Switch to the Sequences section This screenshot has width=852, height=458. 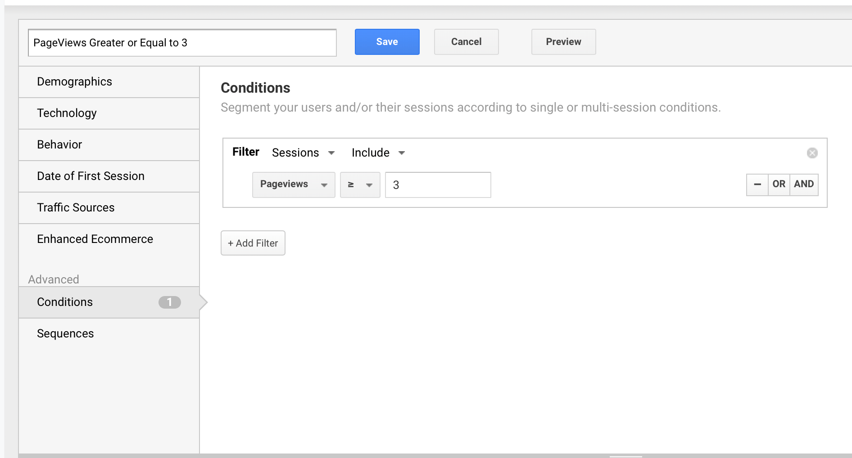(65, 334)
